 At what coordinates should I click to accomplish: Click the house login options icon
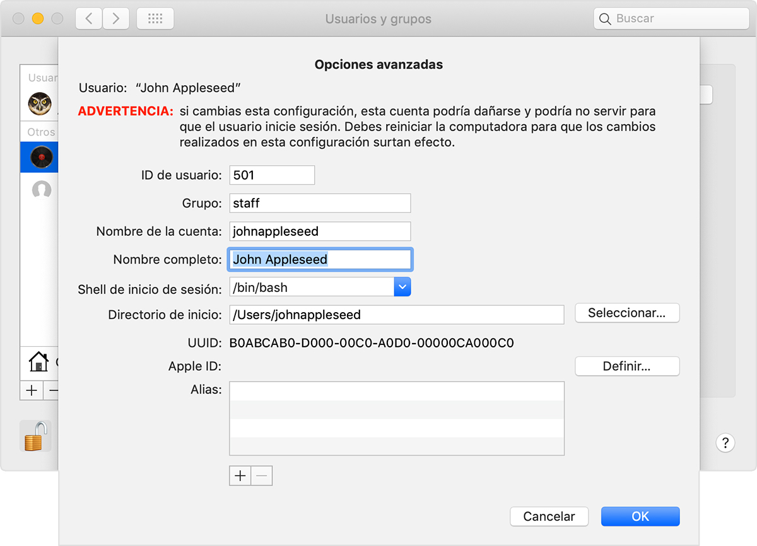[x=39, y=362]
